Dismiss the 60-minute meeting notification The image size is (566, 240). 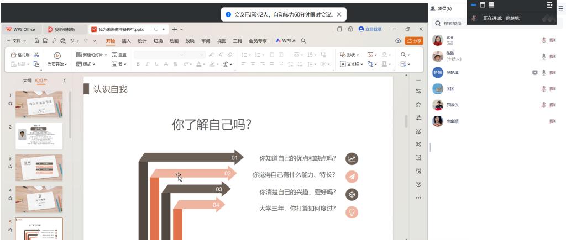pyautogui.click(x=339, y=14)
